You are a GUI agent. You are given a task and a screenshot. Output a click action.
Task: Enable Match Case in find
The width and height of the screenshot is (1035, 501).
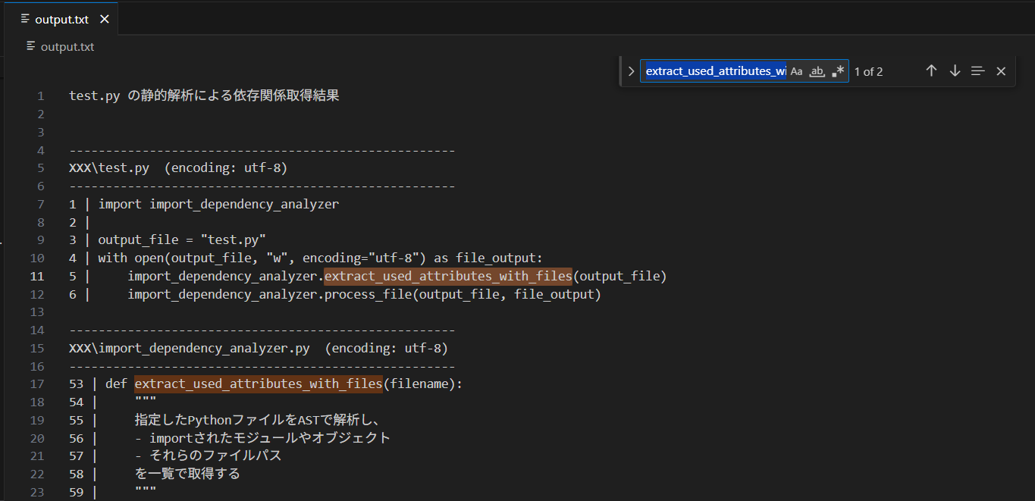pos(796,71)
